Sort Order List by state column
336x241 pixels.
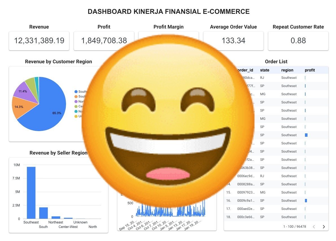click(x=265, y=70)
